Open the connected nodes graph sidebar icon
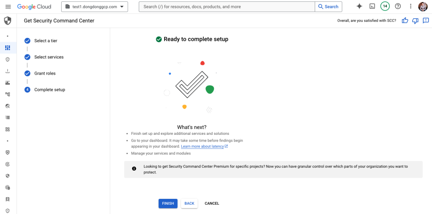 click(x=8, y=94)
